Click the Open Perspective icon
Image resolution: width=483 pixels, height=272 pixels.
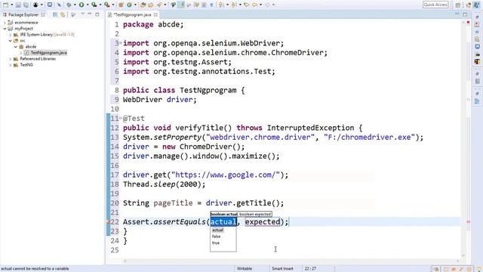click(458, 5)
